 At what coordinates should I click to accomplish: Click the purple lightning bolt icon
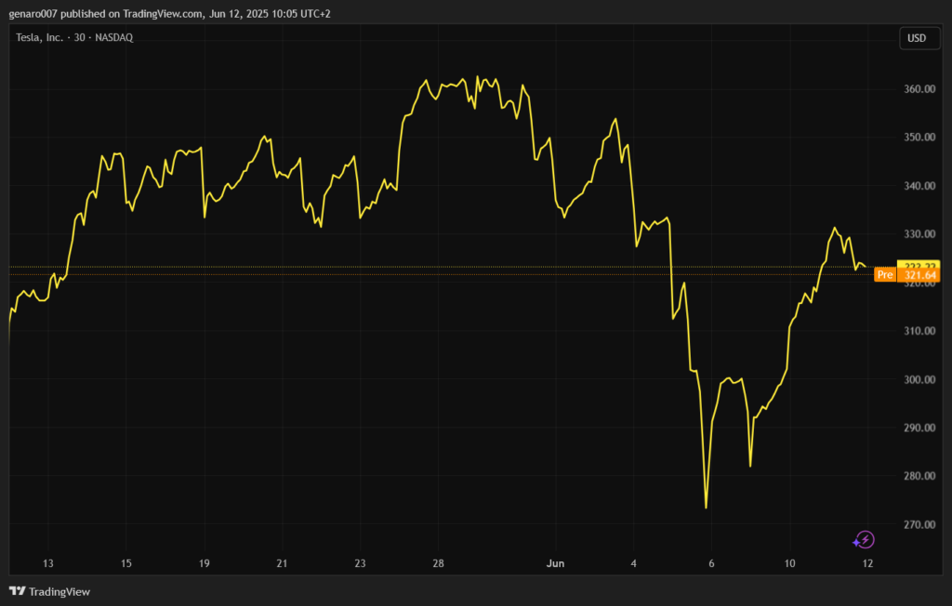(865, 539)
